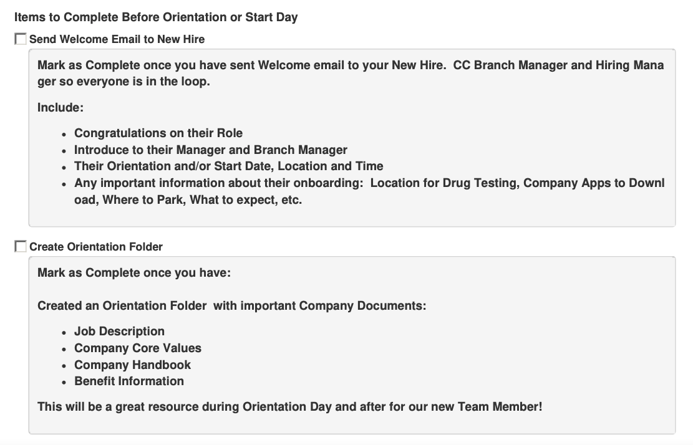Image resolution: width=693 pixels, height=445 pixels.
Task: Click the Include: text in welcome email box
Action: (61, 107)
